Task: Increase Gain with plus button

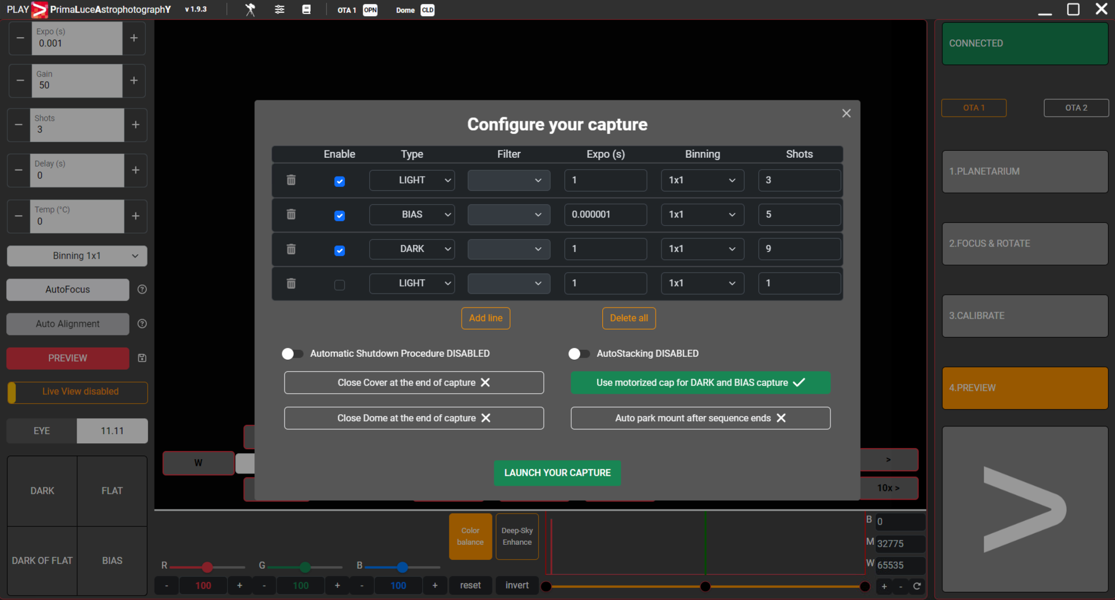Action: [x=134, y=81]
